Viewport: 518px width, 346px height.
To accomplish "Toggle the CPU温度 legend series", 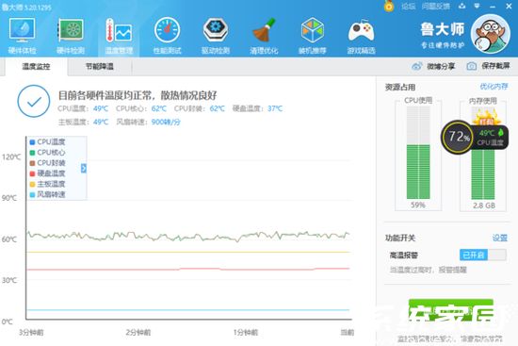I will pyautogui.click(x=48, y=142).
